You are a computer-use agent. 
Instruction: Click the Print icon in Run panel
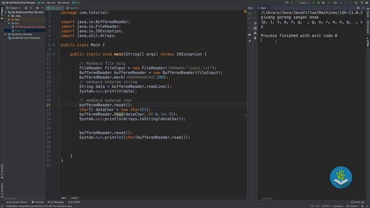coord(255,33)
